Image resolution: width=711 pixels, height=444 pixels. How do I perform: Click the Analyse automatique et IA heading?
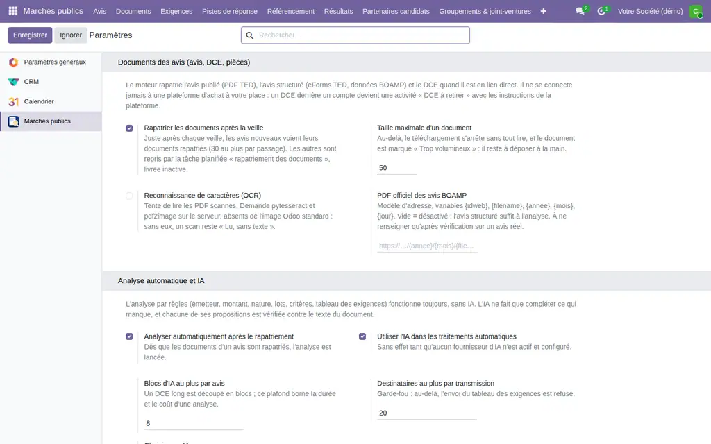coord(161,281)
